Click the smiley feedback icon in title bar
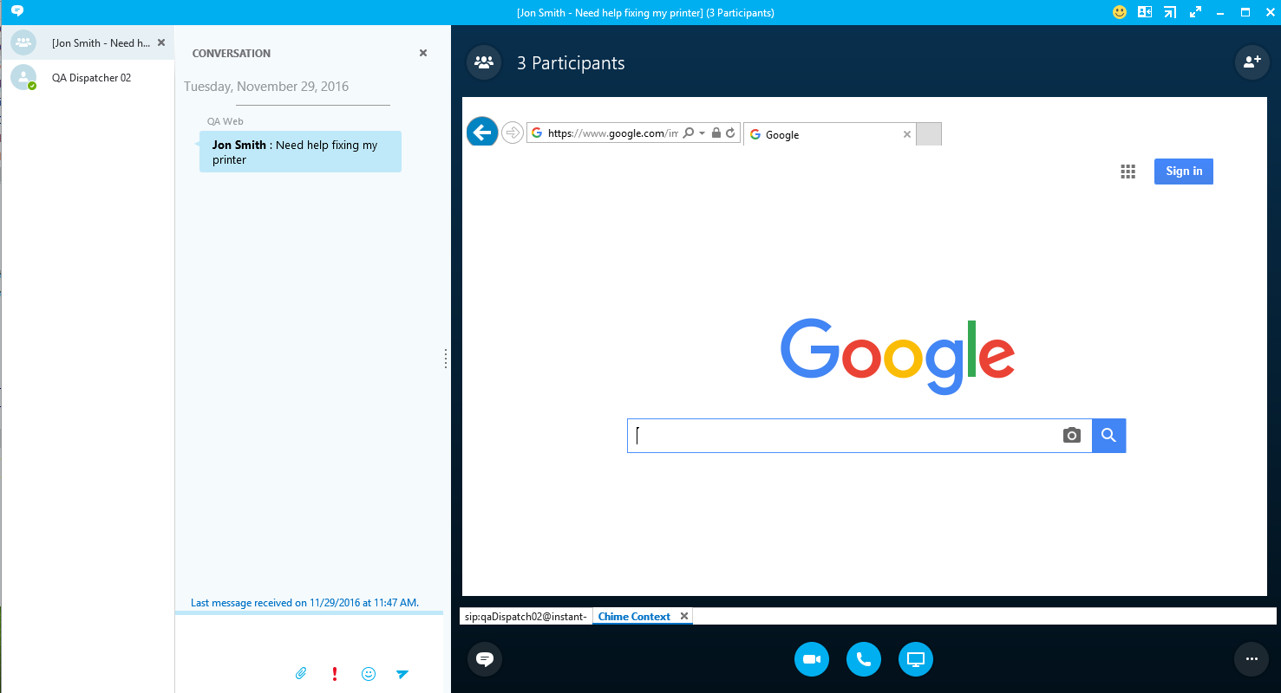The image size is (1281, 693). [x=1120, y=12]
